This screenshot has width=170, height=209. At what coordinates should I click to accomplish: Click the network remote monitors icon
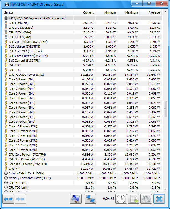[x=90, y=199]
